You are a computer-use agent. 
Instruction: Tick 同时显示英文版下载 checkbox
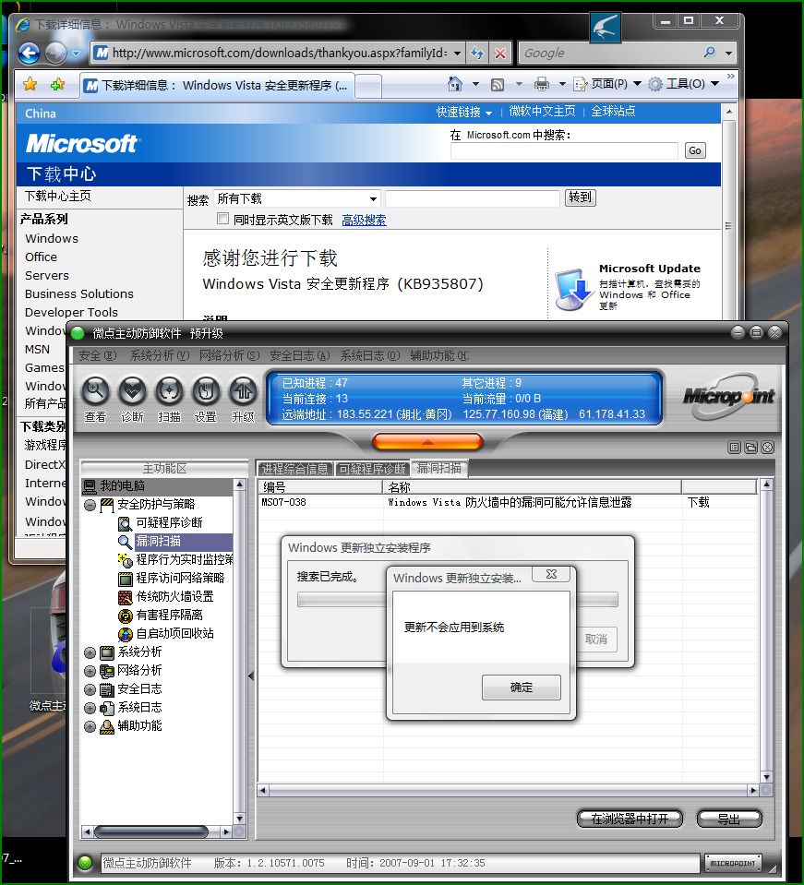[223, 219]
